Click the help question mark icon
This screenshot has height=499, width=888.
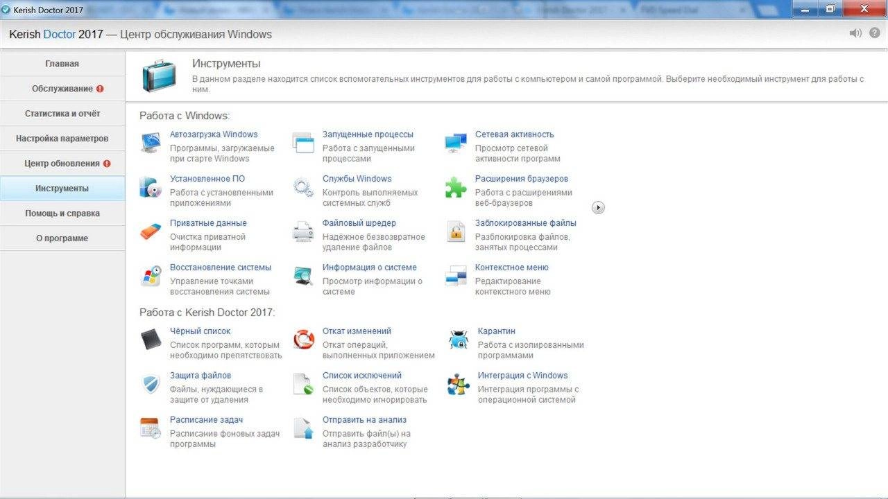point(875,33)
